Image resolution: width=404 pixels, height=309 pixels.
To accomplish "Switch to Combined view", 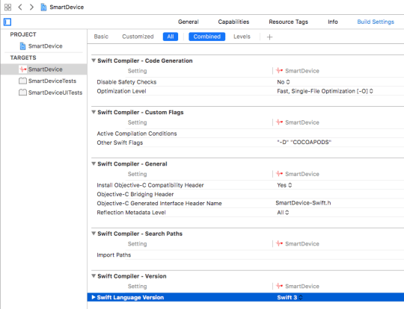I will coord(207,37).
